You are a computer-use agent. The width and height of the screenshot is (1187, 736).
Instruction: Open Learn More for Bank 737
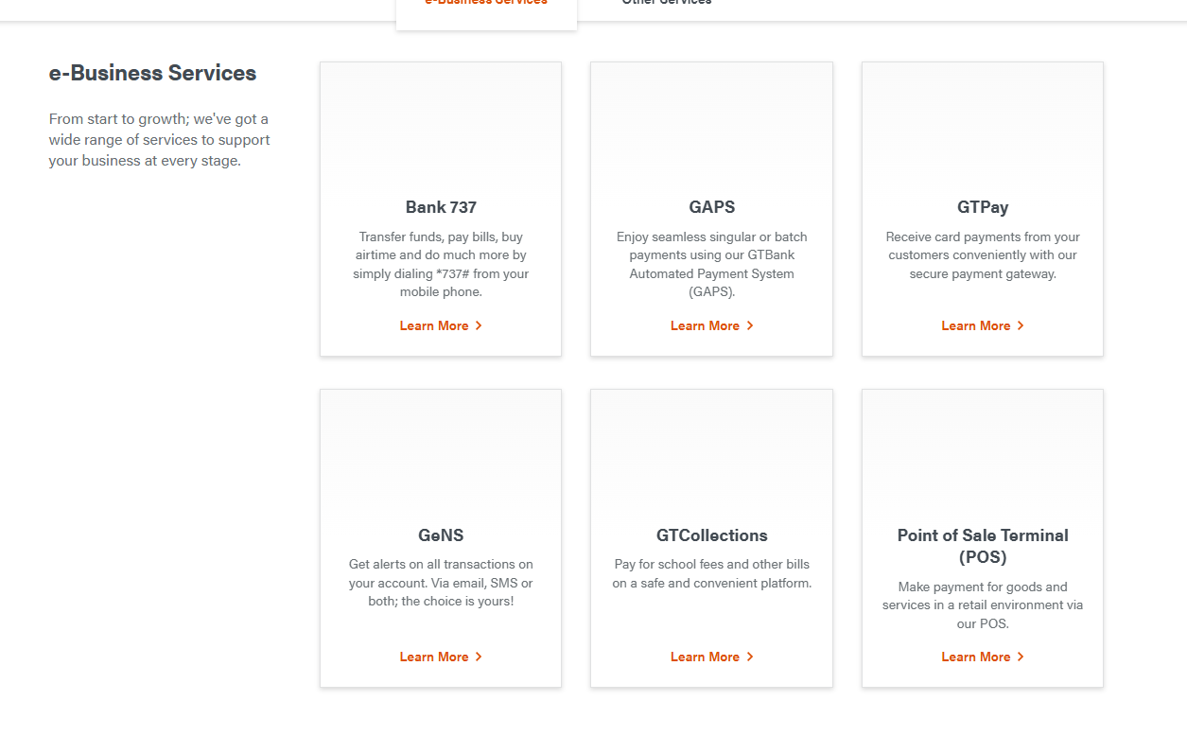[x=434, y=325]
